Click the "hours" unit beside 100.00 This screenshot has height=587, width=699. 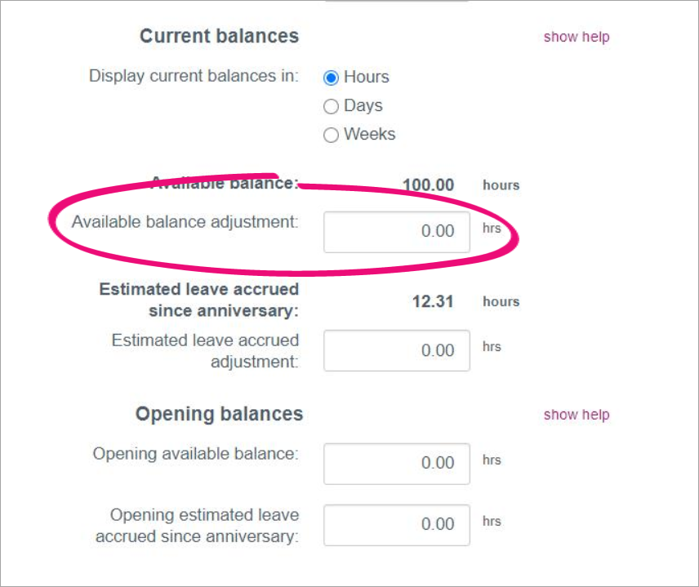coord(501,185)
